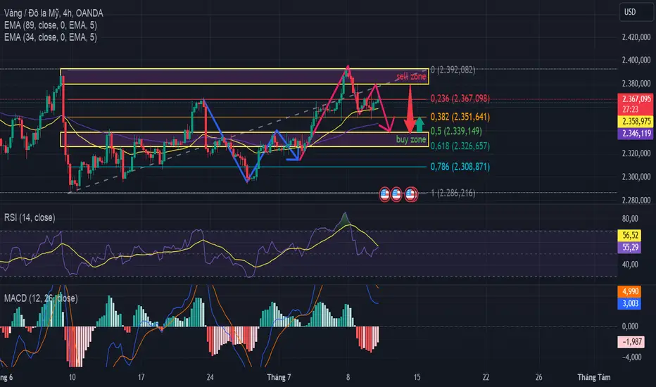The height and width of the screenshot is (387, 656).
Task: Select the MACD (12, 26, close) indicator legend
Action: coord(41,298)
